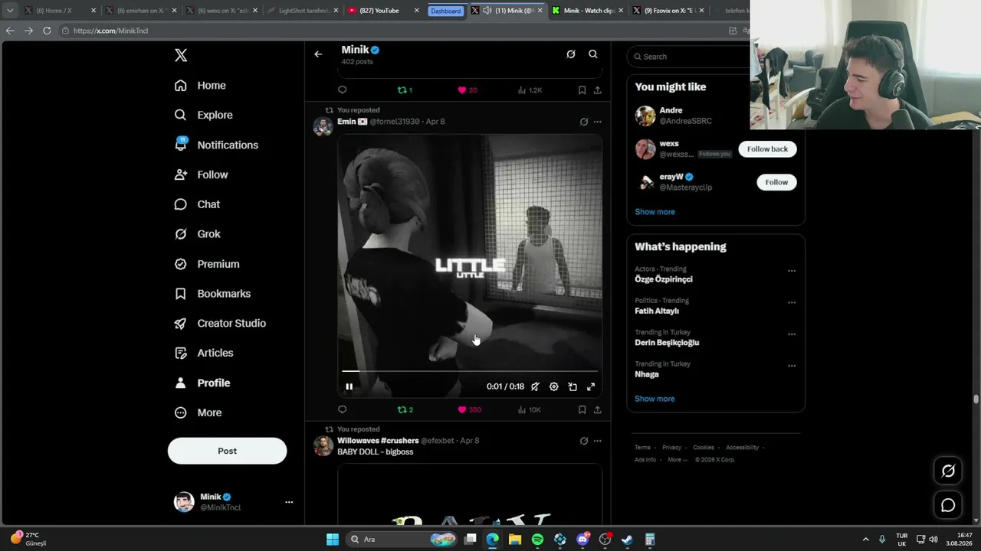The width and height of the screenshot is (981, 551).
Task: Reload the page
Action: 47,31
